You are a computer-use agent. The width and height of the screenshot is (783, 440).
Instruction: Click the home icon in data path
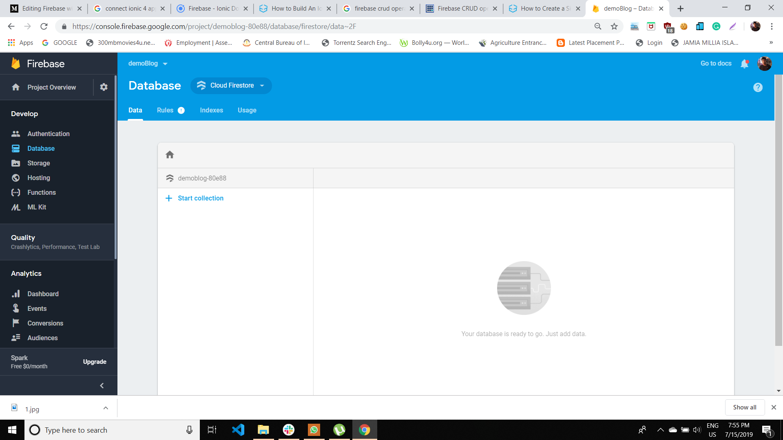click(x=170, y=155)
